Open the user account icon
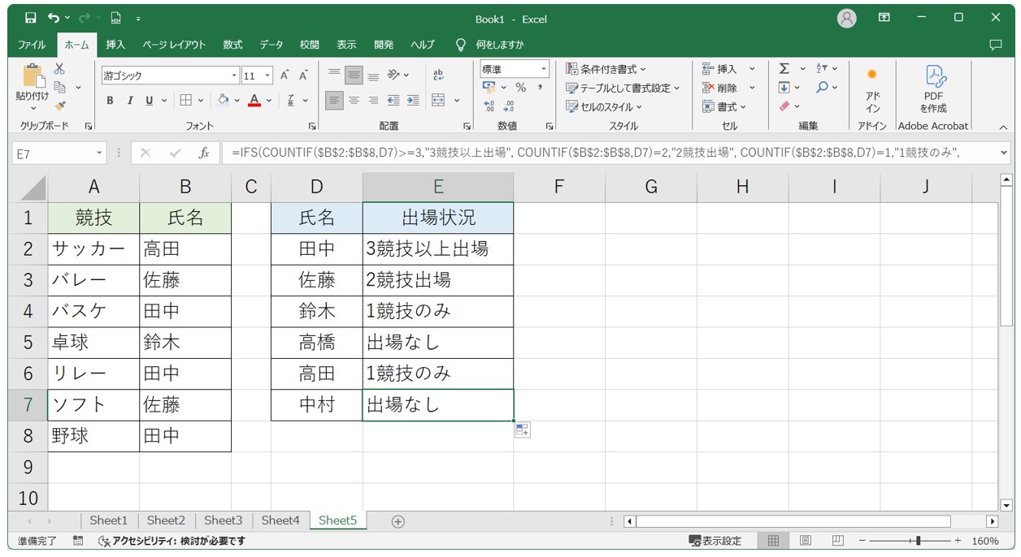Screen dimensions: 1021x557 tap(847, 18)
